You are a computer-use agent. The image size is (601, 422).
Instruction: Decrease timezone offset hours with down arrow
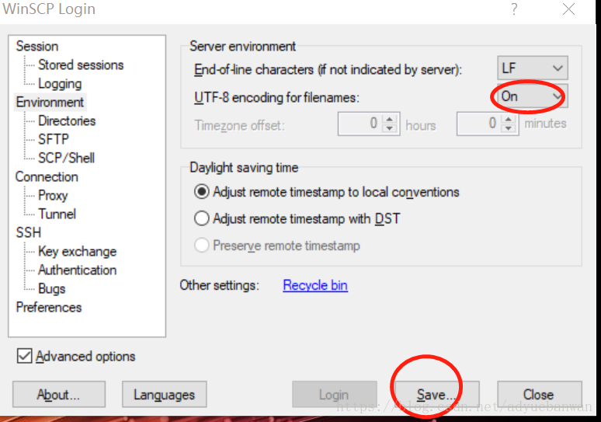click(390, 128)
